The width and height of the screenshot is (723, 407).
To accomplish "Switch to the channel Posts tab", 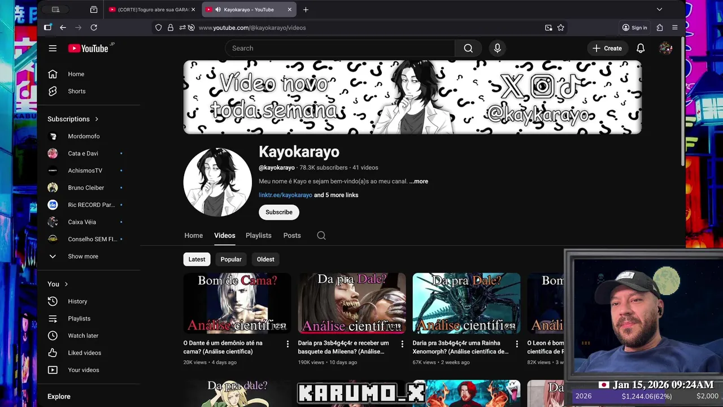I will coord(292,235).
